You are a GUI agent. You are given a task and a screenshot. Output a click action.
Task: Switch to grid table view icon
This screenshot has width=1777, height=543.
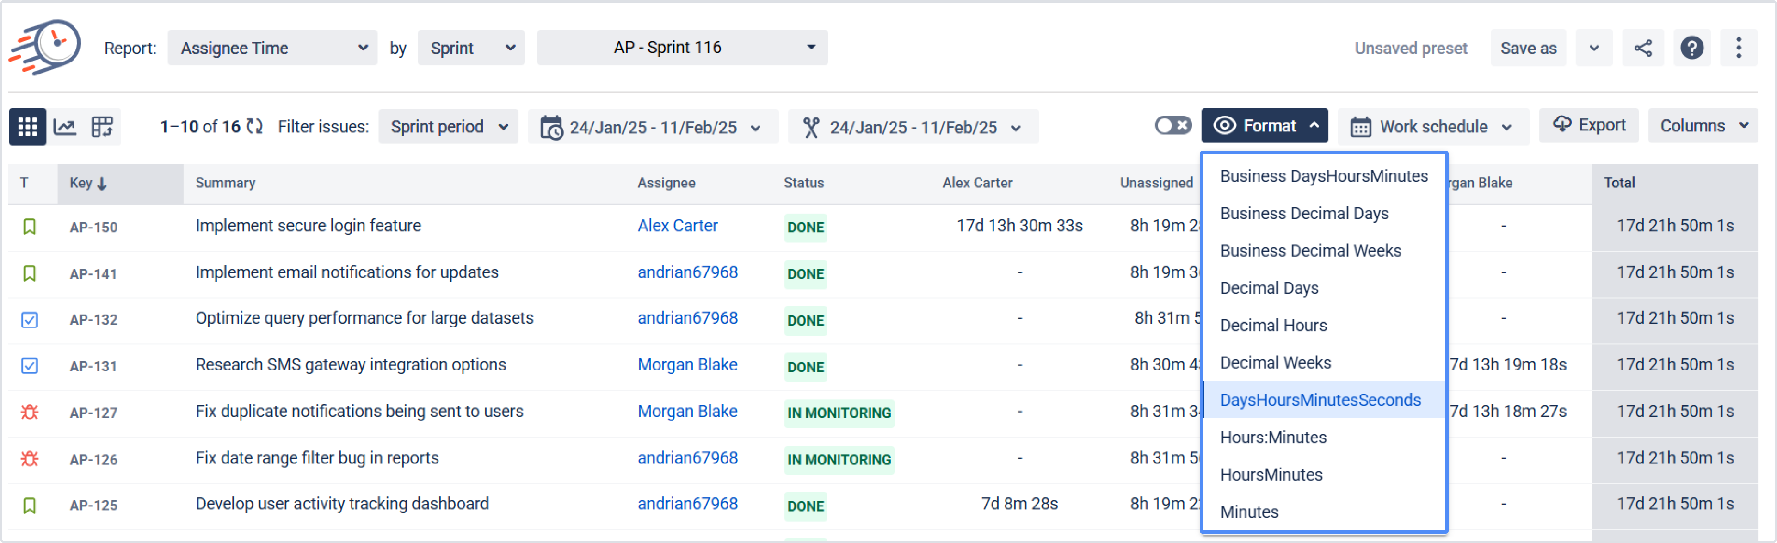pyautogui.click(x=28, y=127)
